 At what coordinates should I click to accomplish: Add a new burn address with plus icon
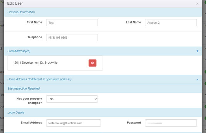pyautogui.click(x=197, y=51)
